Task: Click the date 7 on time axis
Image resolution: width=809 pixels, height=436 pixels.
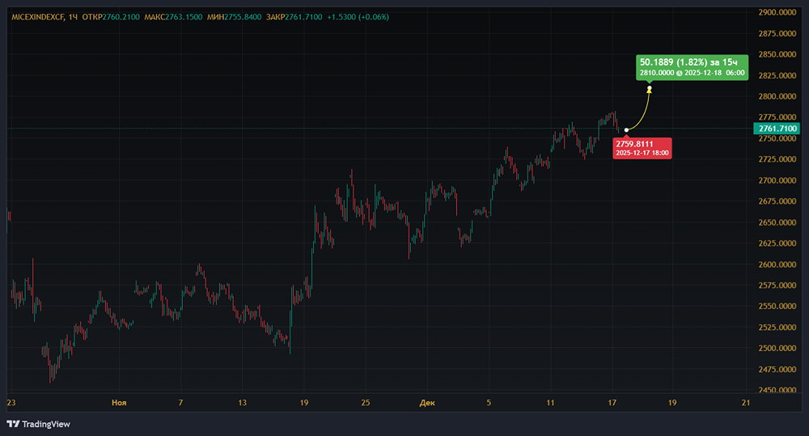Action: click(180, 403)
